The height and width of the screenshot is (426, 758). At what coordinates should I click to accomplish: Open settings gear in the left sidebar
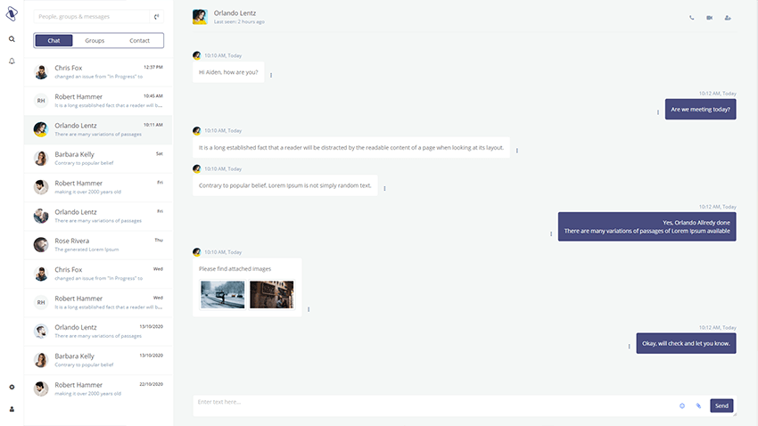(12, 387)
